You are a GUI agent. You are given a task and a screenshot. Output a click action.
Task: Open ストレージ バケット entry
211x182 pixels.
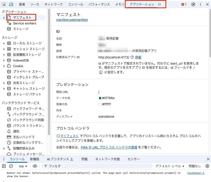[24, 94]
